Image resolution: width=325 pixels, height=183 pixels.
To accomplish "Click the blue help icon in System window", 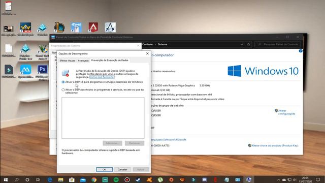I will point(301,51).
